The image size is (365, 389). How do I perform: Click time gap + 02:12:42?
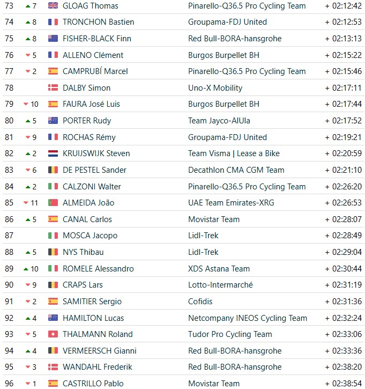343,6
